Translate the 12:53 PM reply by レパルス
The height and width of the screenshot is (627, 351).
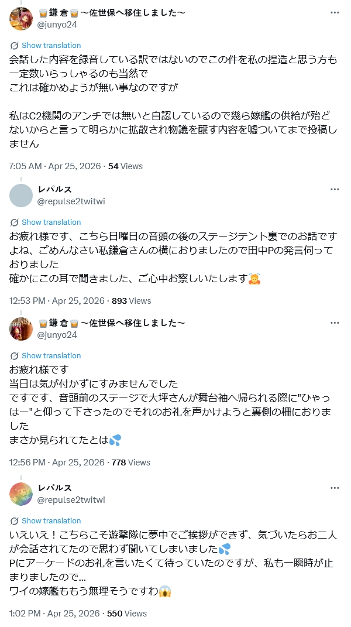[x=51, y=222]
